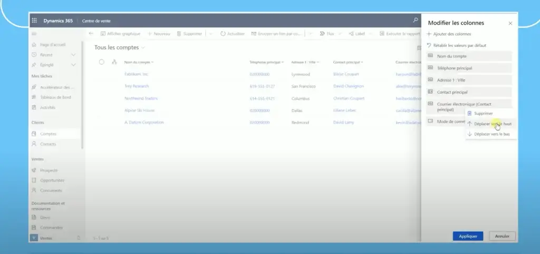Expand the Récent chevron in sidebar

pos(73,55)
